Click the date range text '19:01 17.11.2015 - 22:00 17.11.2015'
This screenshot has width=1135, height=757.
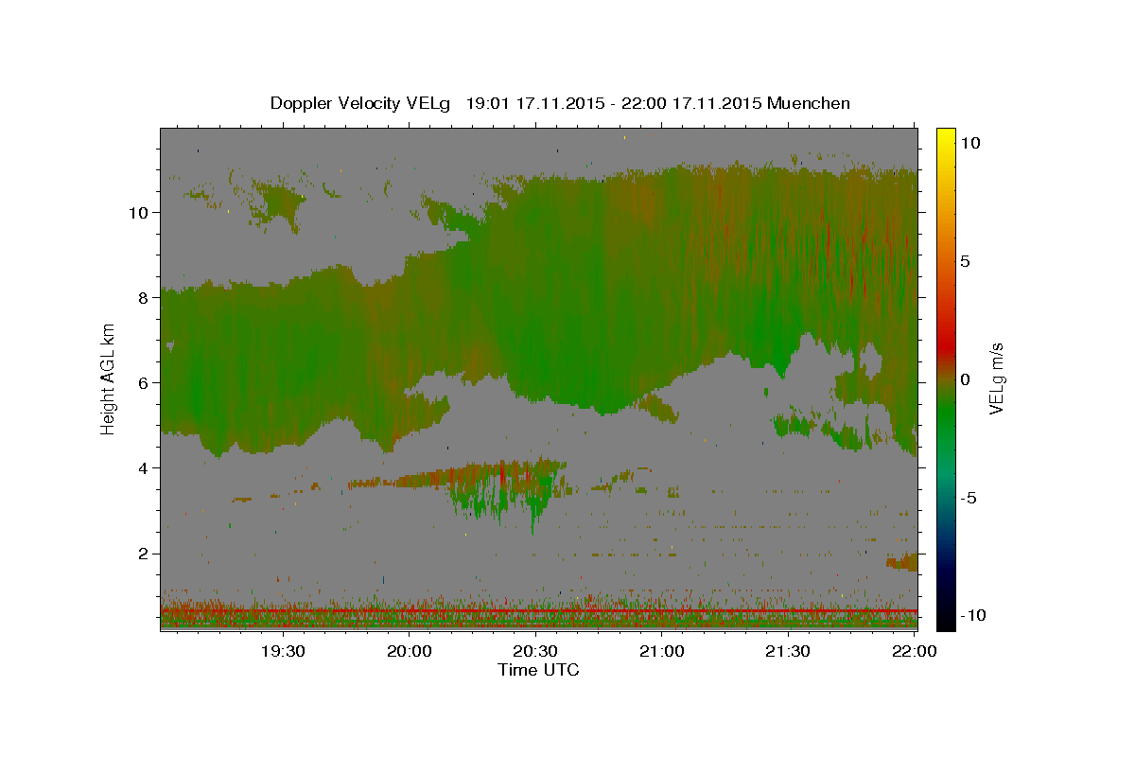pyautogui.click(x=614, y=103)
